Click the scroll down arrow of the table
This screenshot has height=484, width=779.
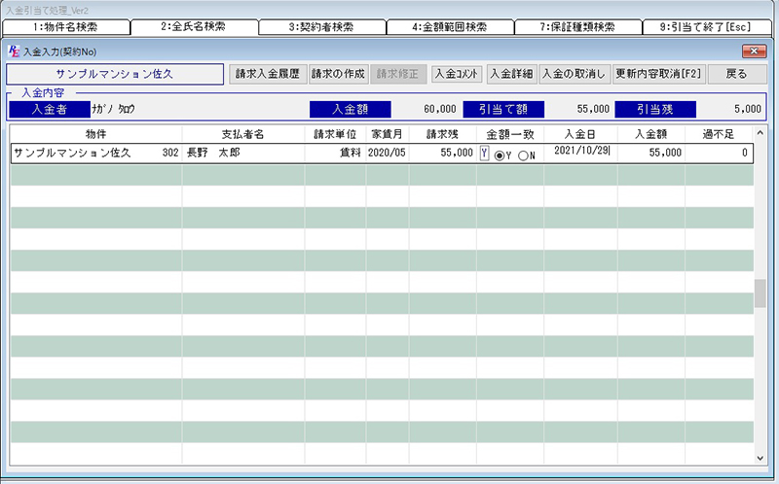(x=760, y=457)
